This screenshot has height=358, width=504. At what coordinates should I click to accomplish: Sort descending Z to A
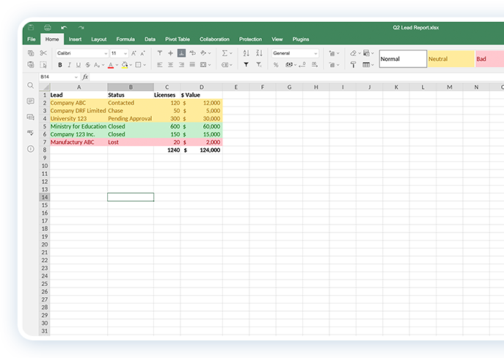[259, 53]
